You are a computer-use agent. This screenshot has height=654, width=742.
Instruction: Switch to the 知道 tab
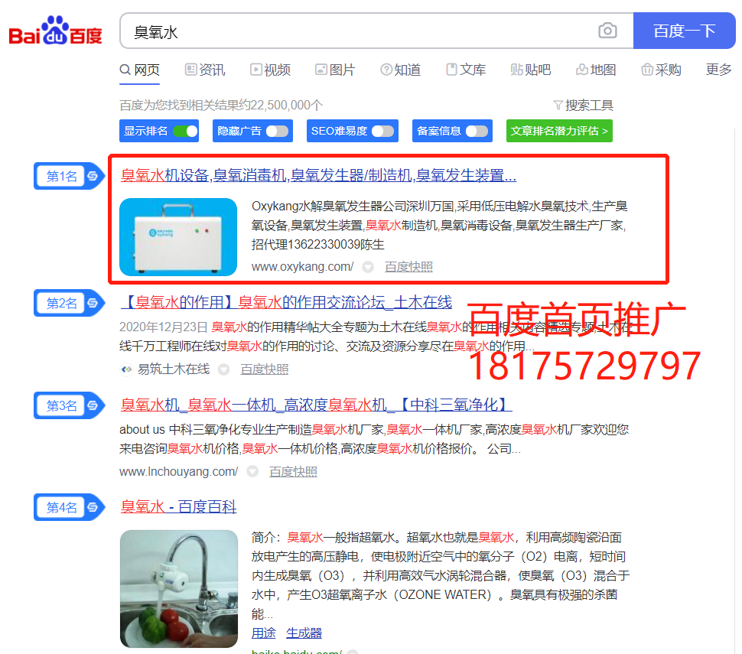point(400,70)
